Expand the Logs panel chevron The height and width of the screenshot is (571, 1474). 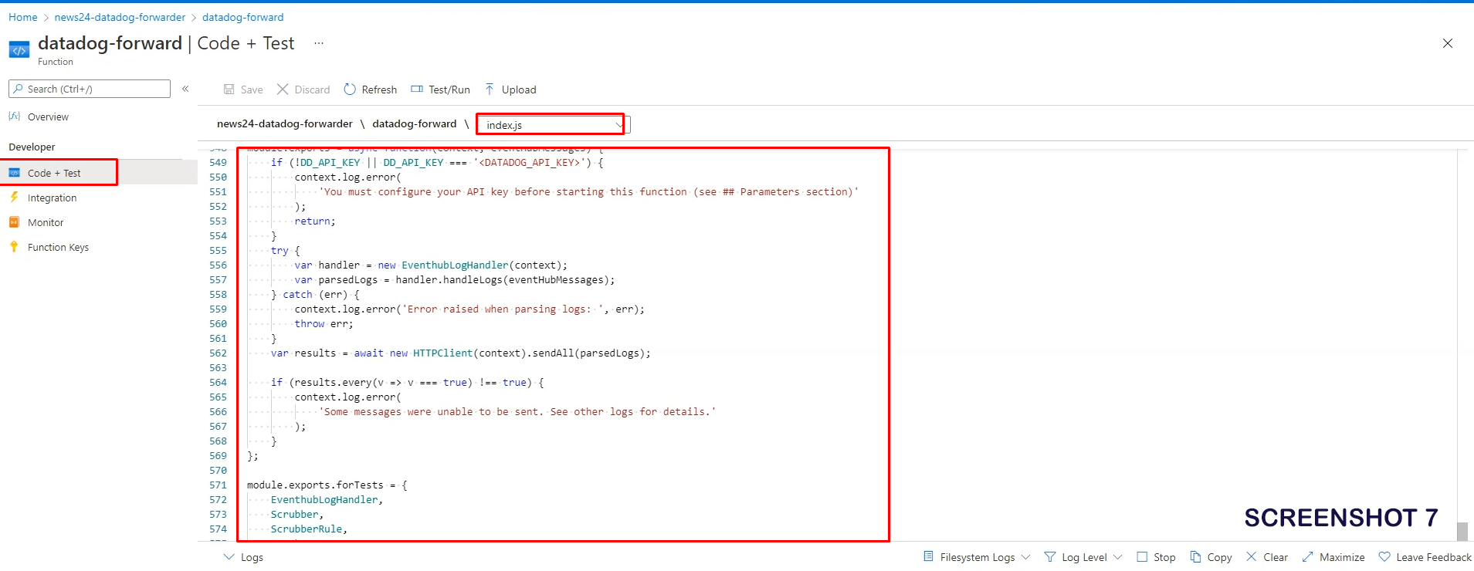(229, 557)
